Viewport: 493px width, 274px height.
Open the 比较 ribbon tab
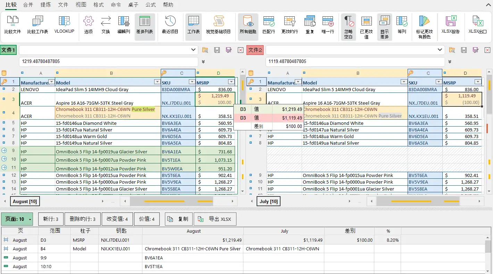10,5
